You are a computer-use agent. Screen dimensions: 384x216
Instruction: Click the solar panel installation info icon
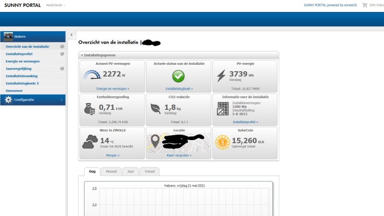[x=223, y=109]
